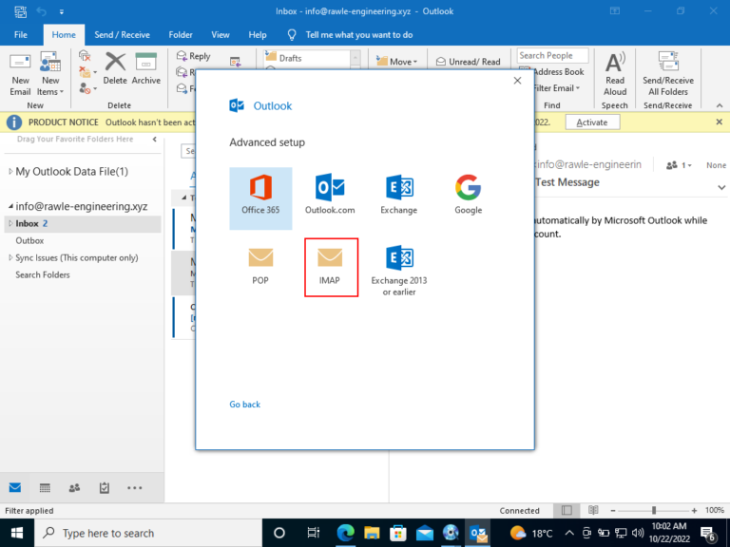The image size is (730, 547).
Task: Click the Activate button
Action: click(x=592, y=123)
